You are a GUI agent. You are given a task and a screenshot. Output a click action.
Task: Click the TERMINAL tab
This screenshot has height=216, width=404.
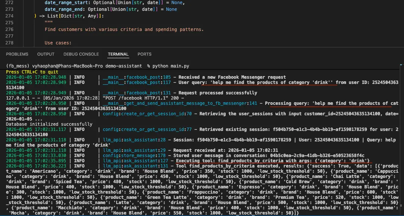[118, 54]
